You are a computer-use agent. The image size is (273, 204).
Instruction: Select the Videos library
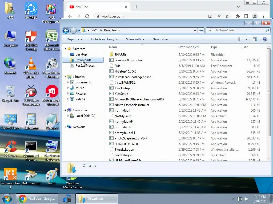[x=80, y=99]
